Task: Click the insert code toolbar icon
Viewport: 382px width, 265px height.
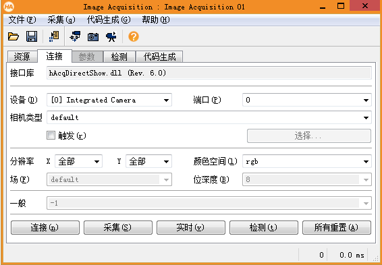Action: pos(54,36)
